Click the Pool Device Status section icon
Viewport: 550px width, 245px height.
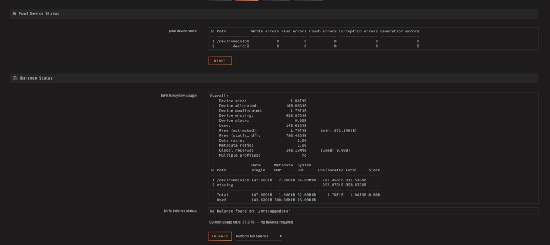point(14,14)
